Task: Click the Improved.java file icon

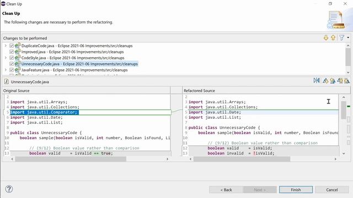Action: (18, 52)
